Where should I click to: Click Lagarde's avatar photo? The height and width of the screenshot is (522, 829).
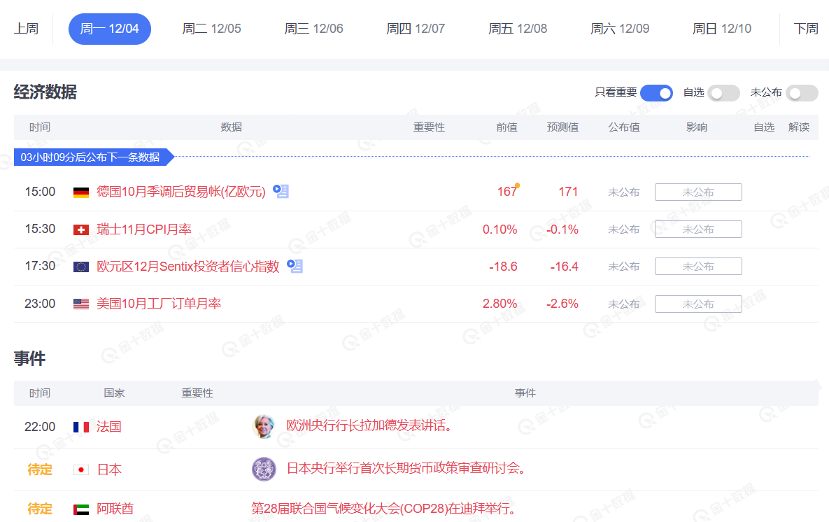click(264, 428)
